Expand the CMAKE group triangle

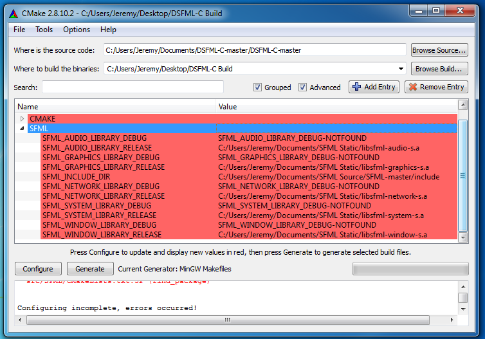[x=22, y=118]
